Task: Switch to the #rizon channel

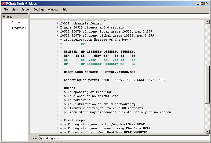Action: [x=16, y=22]
